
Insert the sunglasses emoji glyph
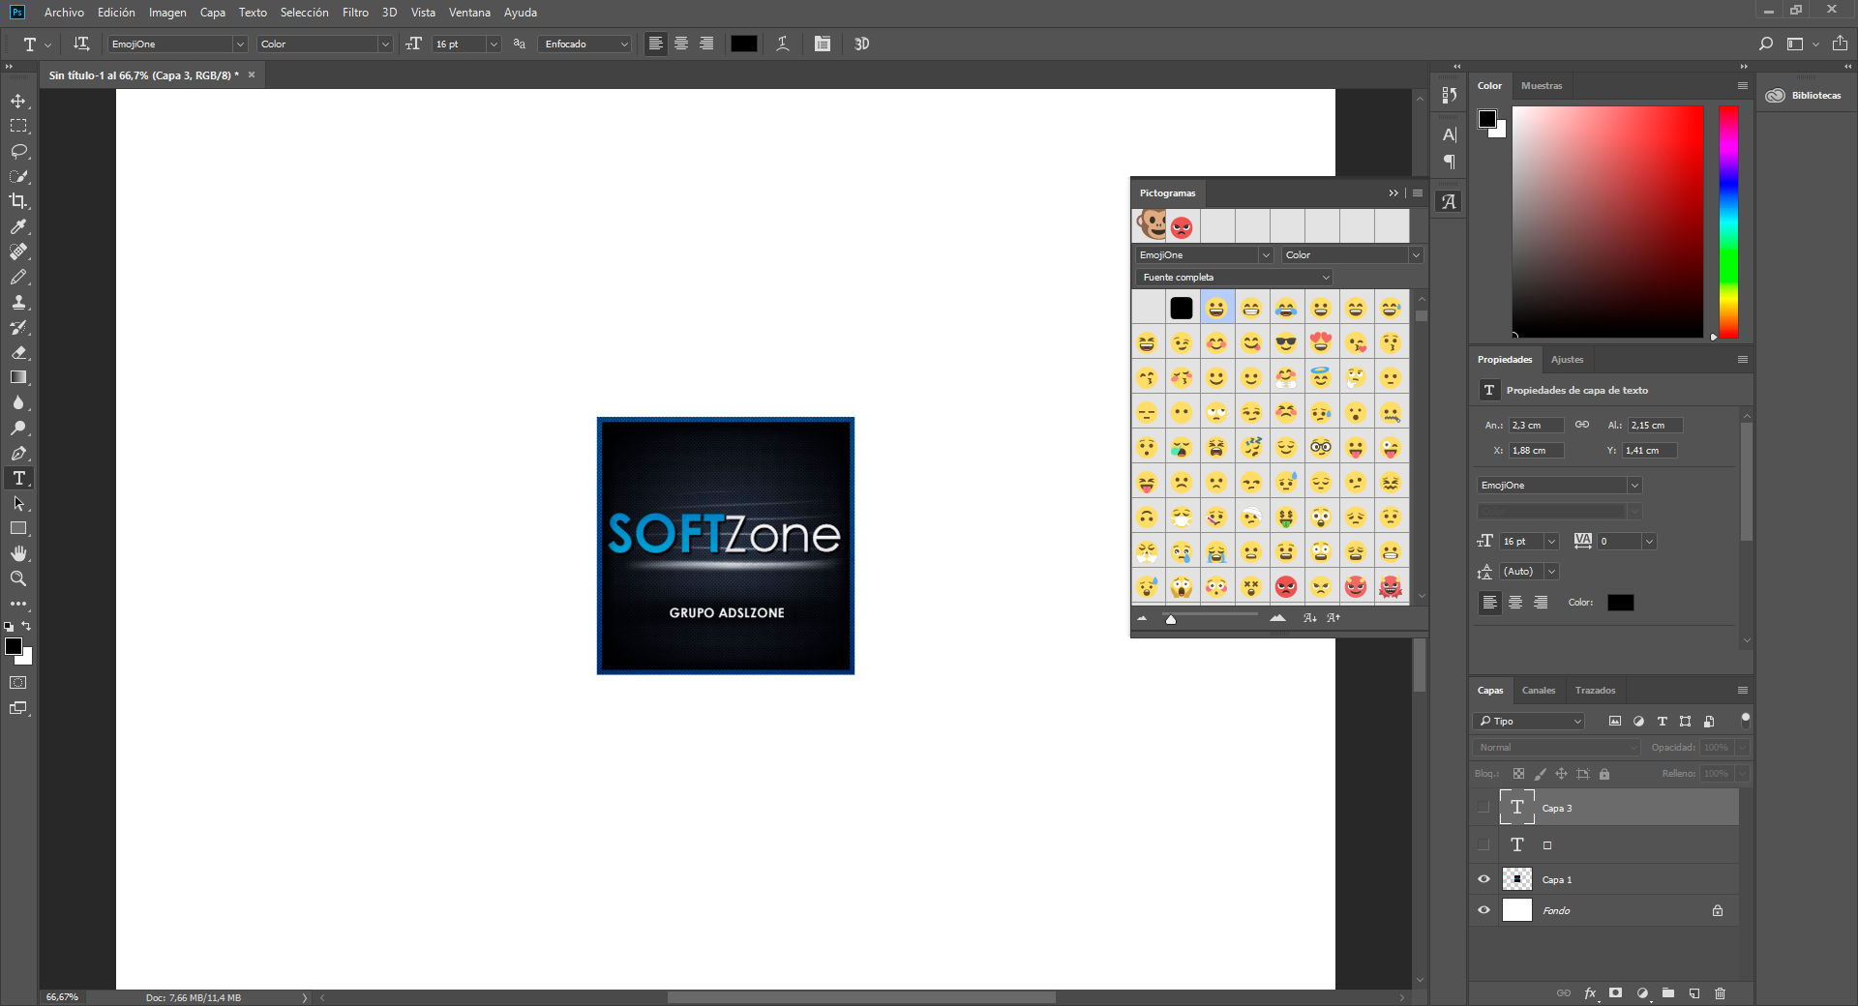coord(1286,342)
